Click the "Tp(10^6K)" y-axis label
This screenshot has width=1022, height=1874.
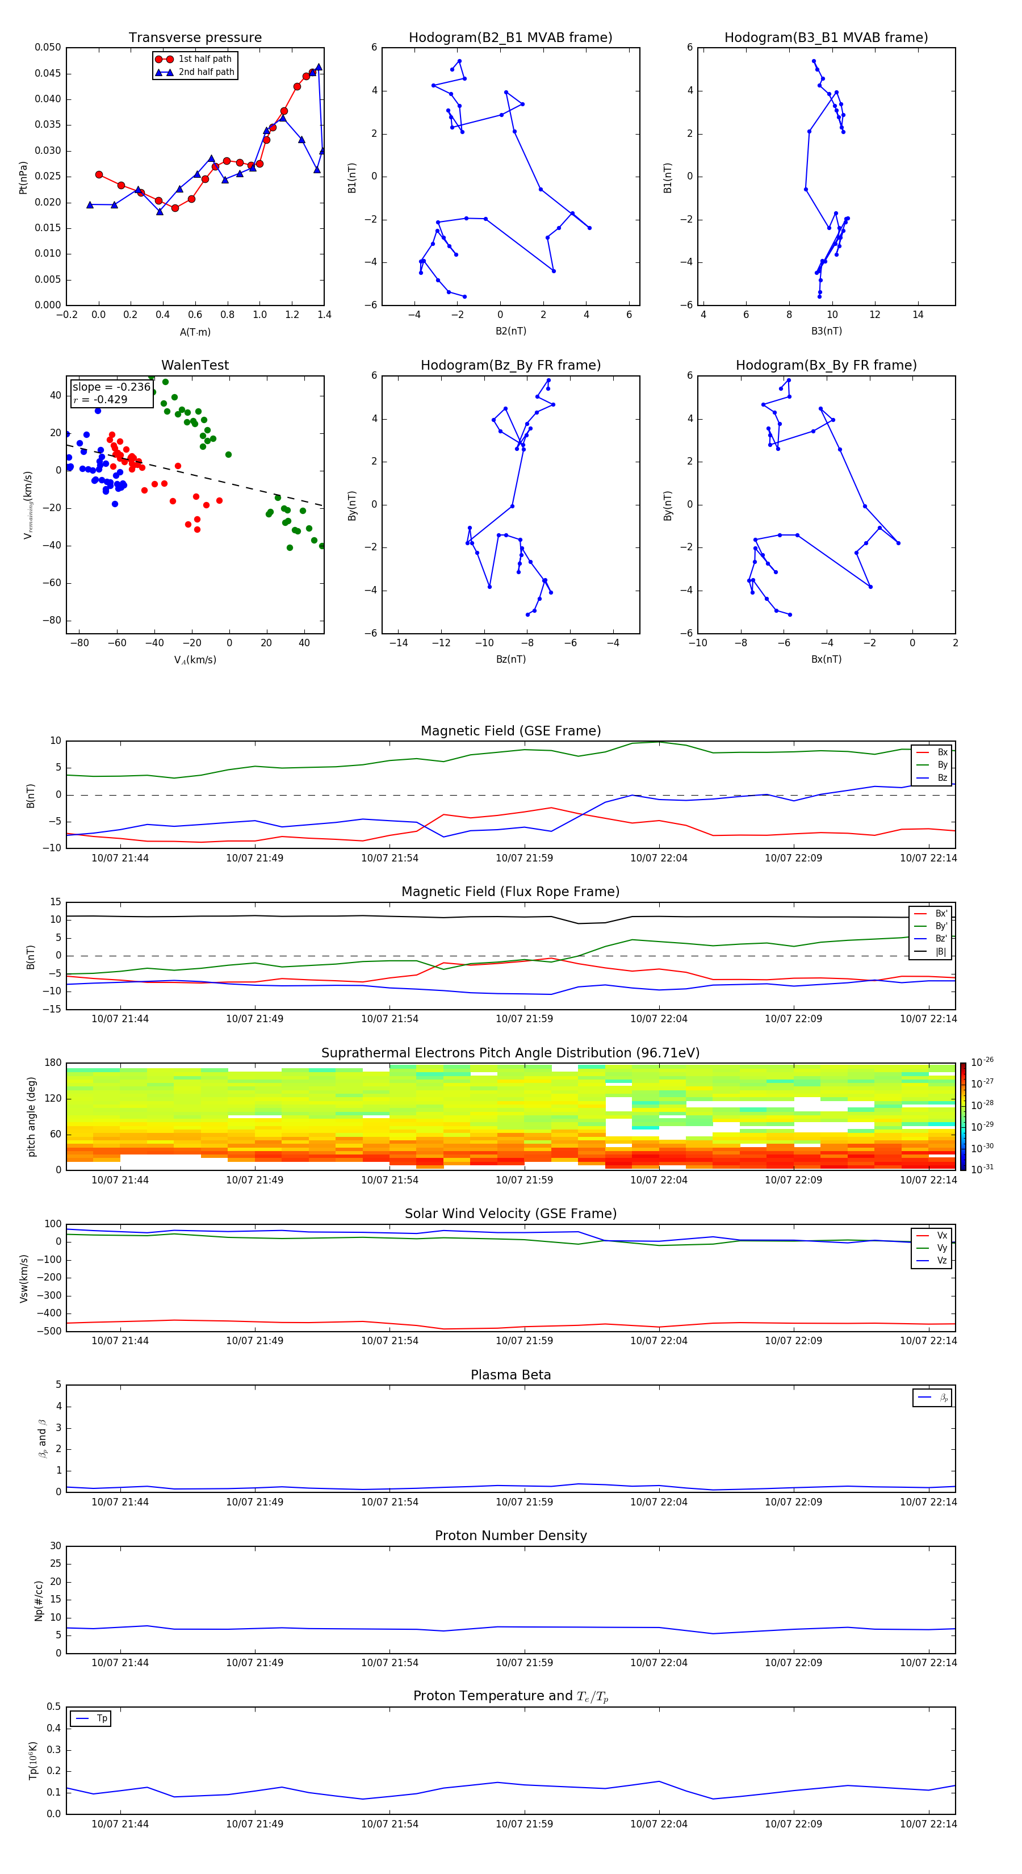(x=33, y=1760)
